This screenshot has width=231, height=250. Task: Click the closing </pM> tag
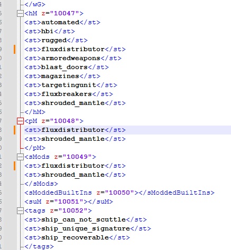[x=35, y=148]
